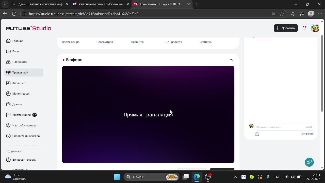The image size is (325, 183).
Task: Switch to кто сильнее соник tab
Action: click(x=101, y=4)
